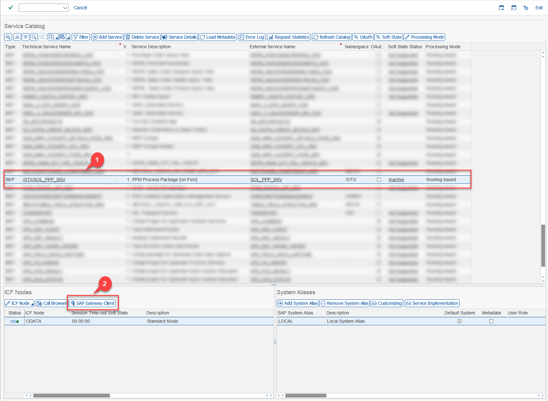Toggle OAuth checkbox for /STX/SOL_PPP_SRV row
This screenshot has height=401, width=548.
(379, 180)
